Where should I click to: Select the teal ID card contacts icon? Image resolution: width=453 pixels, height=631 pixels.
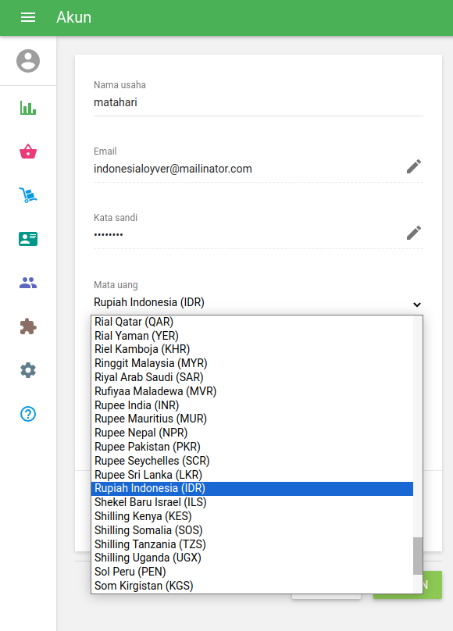(x=27, y=239)
